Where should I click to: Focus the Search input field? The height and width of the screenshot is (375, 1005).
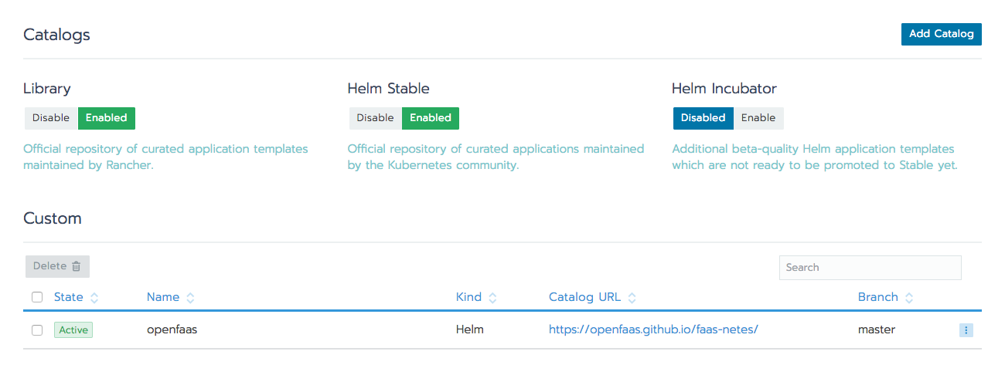[x=870, y=268]
